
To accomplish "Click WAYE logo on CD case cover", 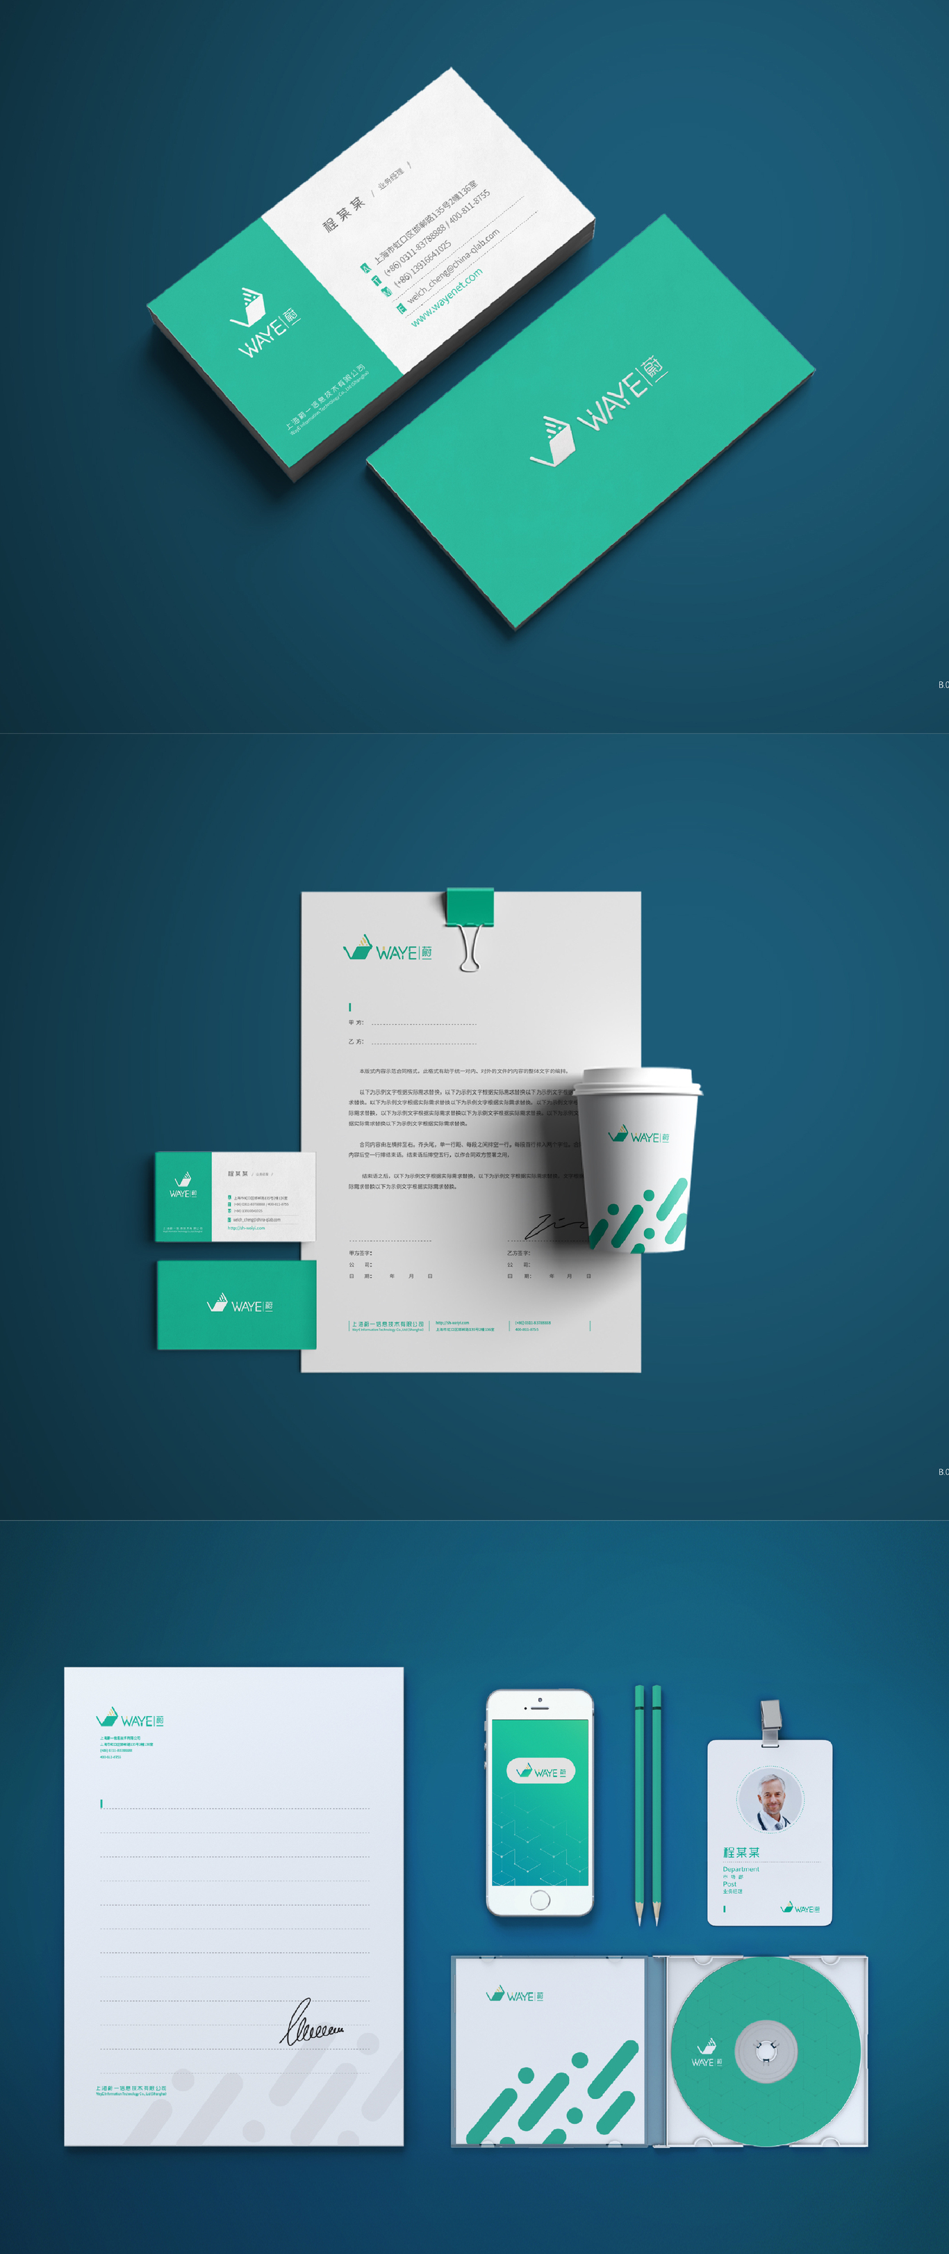I will pos(515,1995).
